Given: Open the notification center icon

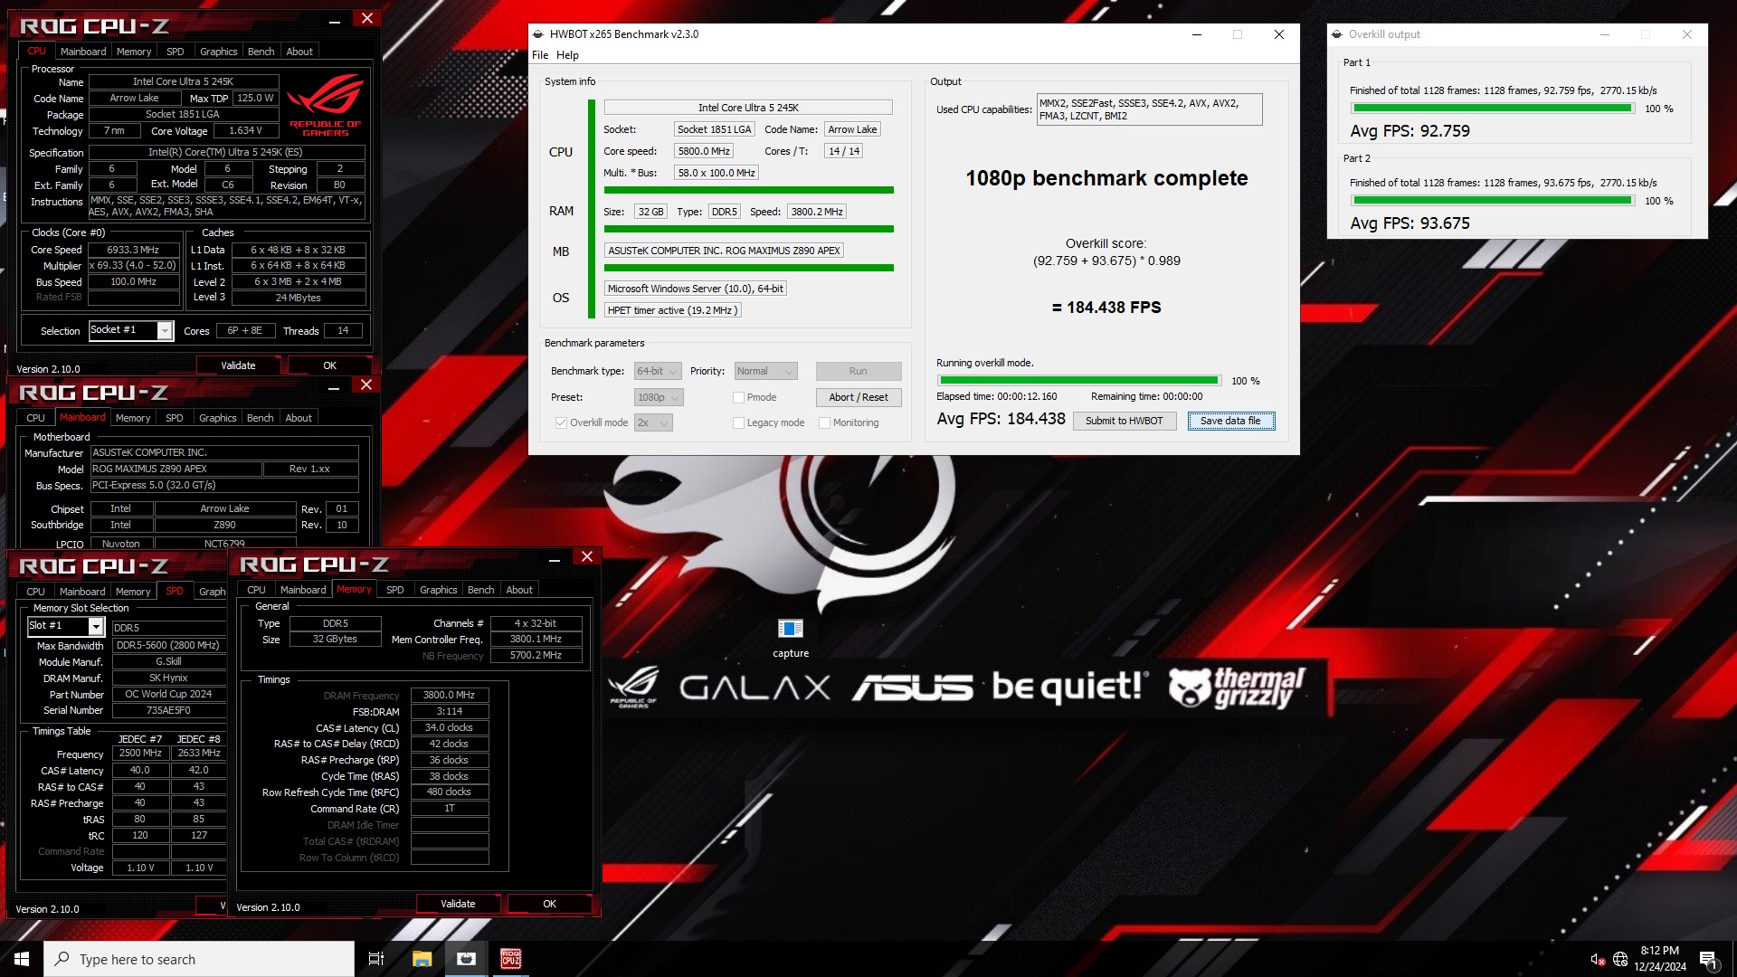Looking at the screenshot, I should click(1708, 959).
